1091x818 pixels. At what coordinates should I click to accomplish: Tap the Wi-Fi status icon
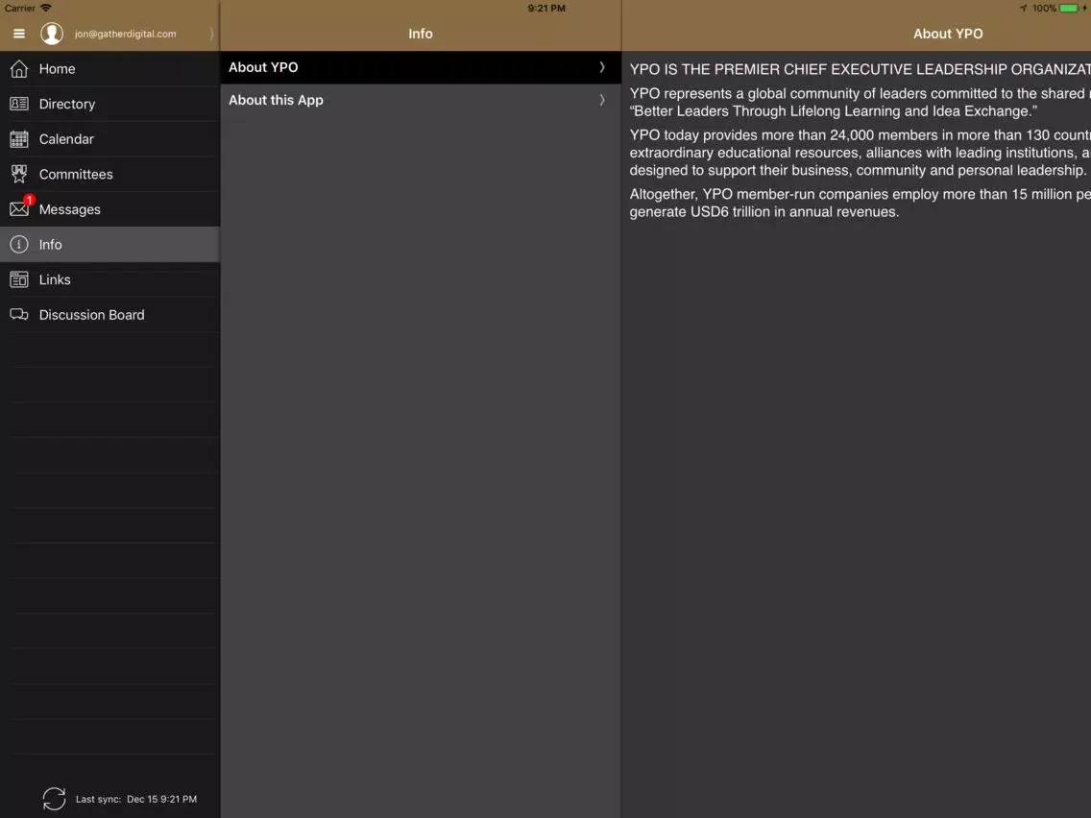[46, 8]
